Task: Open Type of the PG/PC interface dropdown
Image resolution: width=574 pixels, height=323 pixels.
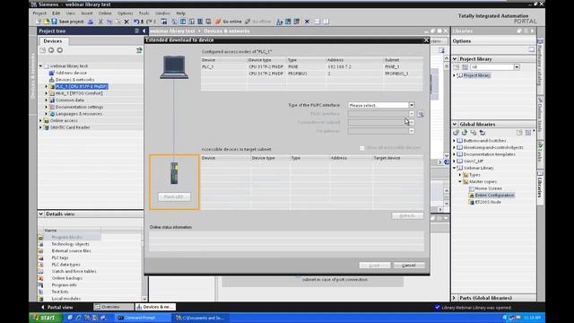Action: (x=412, y=105)
